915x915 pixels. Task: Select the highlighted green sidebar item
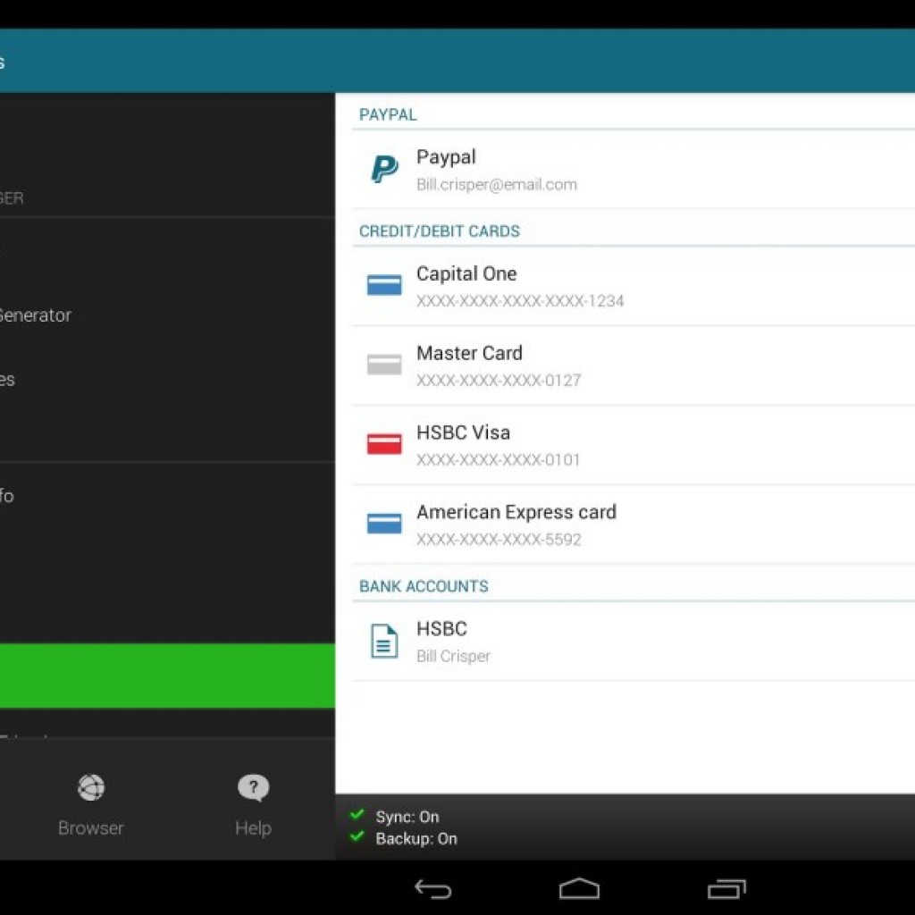tap(167, 676)
